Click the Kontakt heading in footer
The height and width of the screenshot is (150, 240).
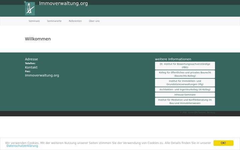(x=31, y=67)
